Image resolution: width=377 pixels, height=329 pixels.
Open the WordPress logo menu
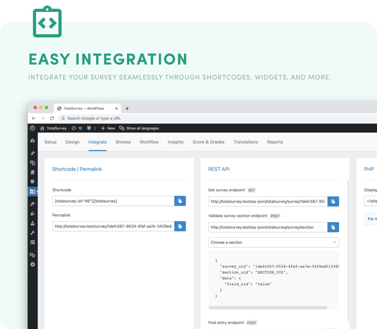click(x=32, y=128)
